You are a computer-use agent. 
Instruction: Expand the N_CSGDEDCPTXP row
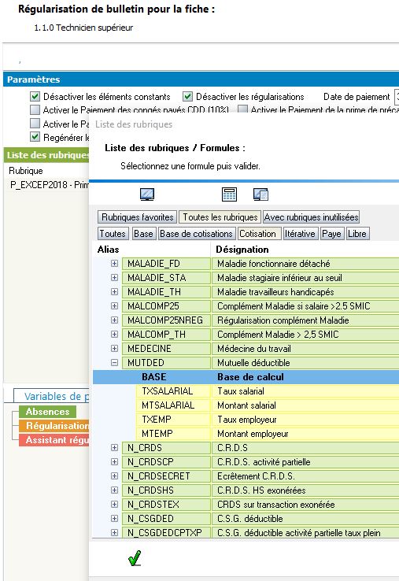click(114, 532)
